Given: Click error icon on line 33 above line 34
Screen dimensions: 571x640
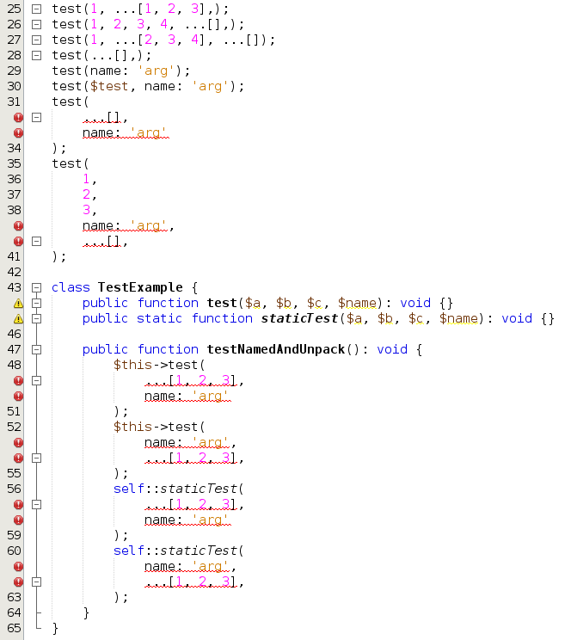Looking at the screenshot, I should coord(18,133).
